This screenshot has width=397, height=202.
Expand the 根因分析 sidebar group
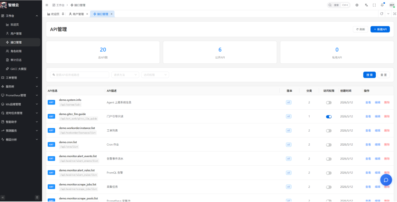click(x=20, y=139)
